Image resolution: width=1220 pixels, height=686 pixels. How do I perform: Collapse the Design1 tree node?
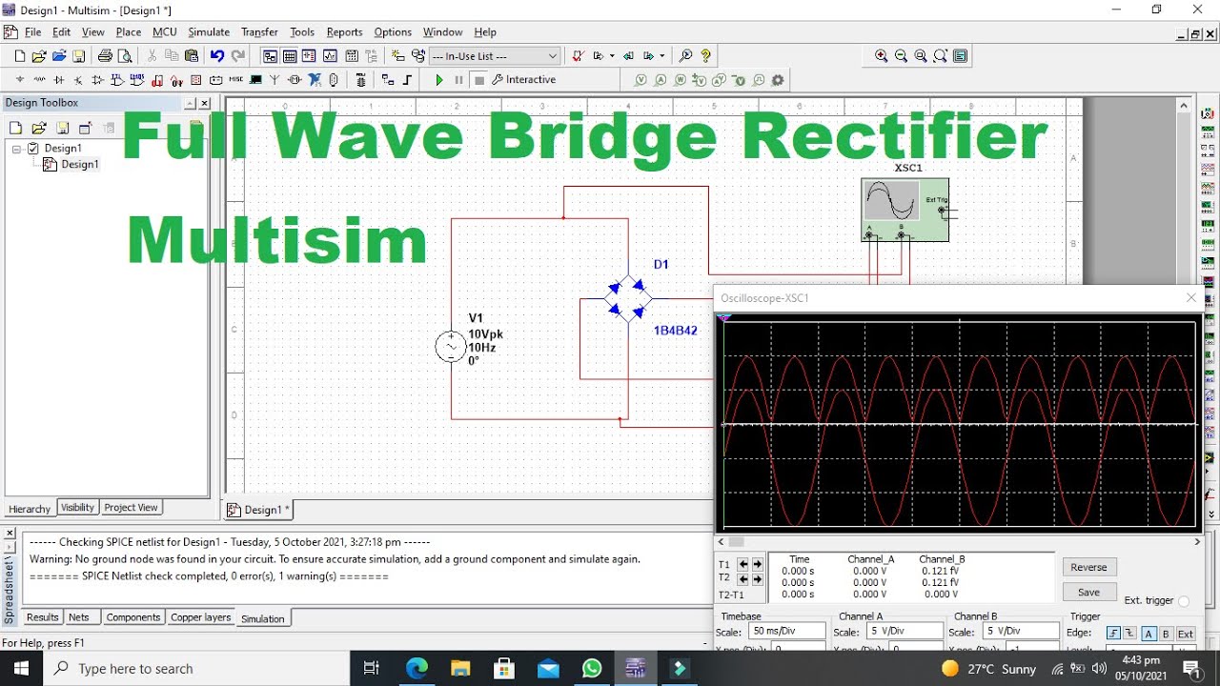[x=17, y=149]
